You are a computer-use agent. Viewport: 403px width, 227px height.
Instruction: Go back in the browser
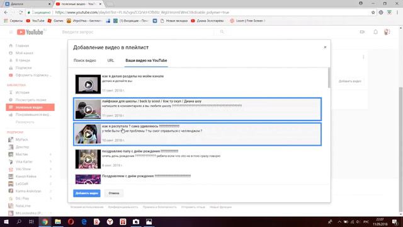pos(6,13)
